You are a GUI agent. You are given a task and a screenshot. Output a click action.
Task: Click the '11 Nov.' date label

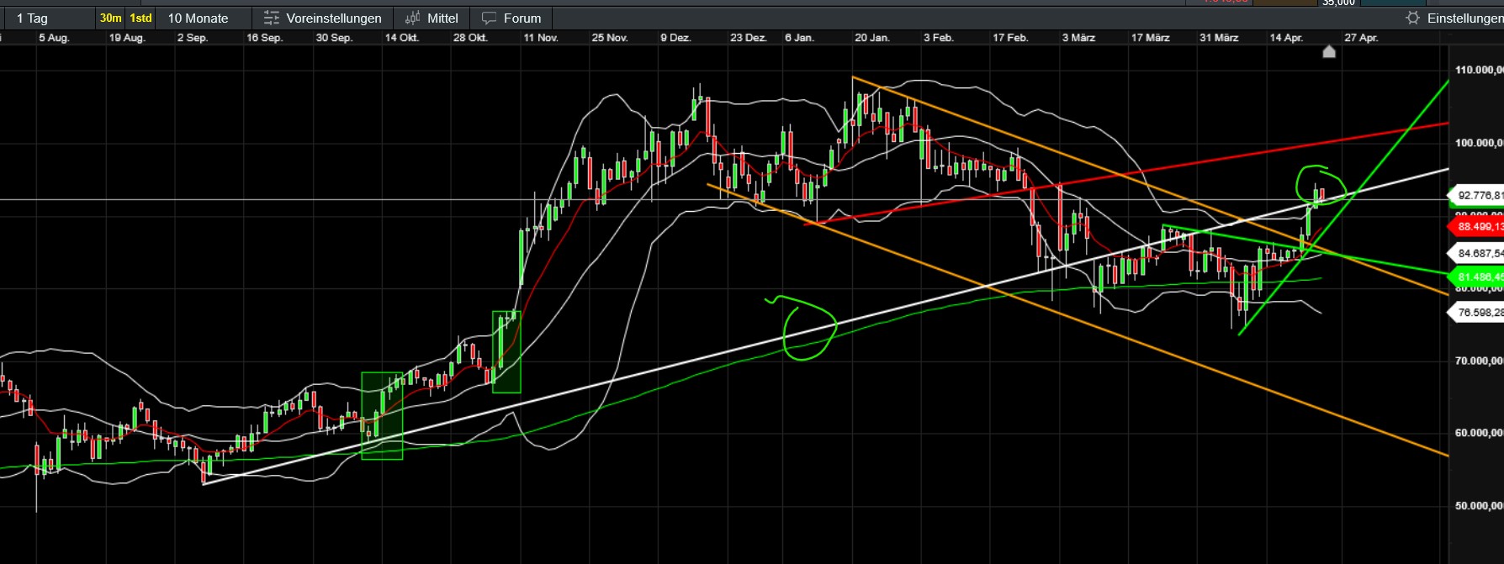tap(541, 38)
